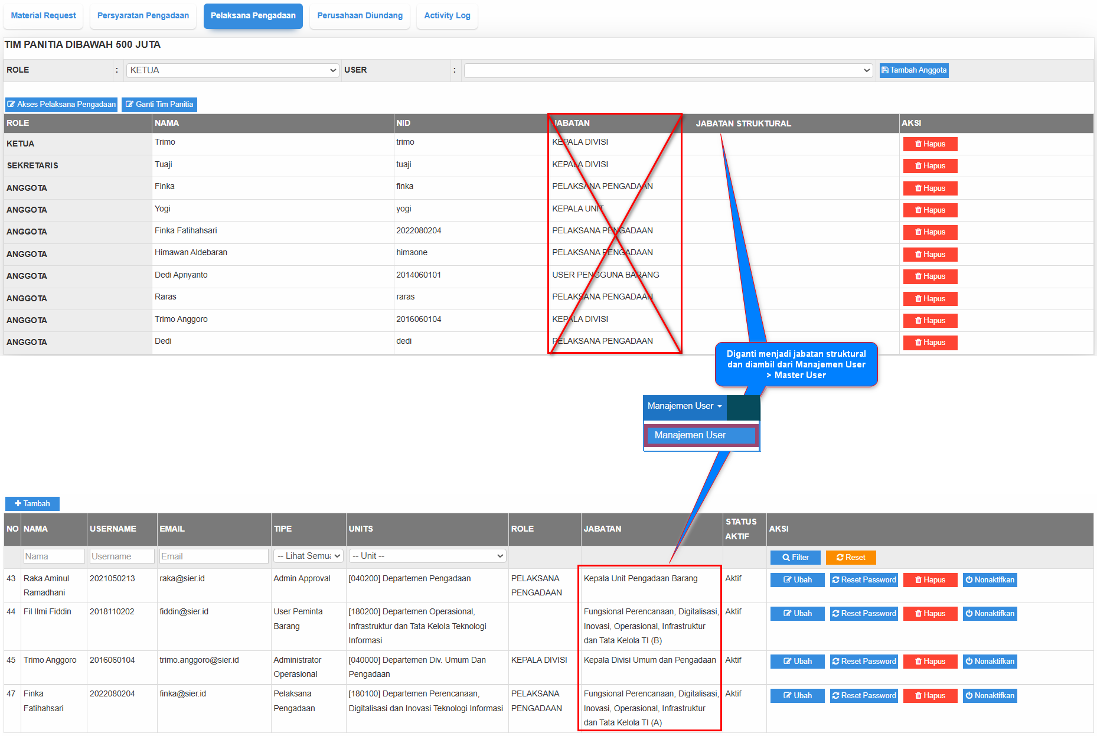Remove member Raras with Hapus
Image resolution: width=1097 pixels, height=736 pixels.
point(930,299)
